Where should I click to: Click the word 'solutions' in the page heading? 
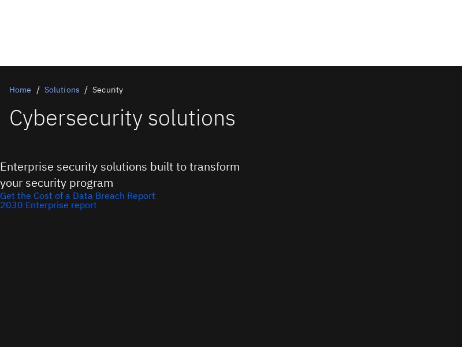pos(192,118)
